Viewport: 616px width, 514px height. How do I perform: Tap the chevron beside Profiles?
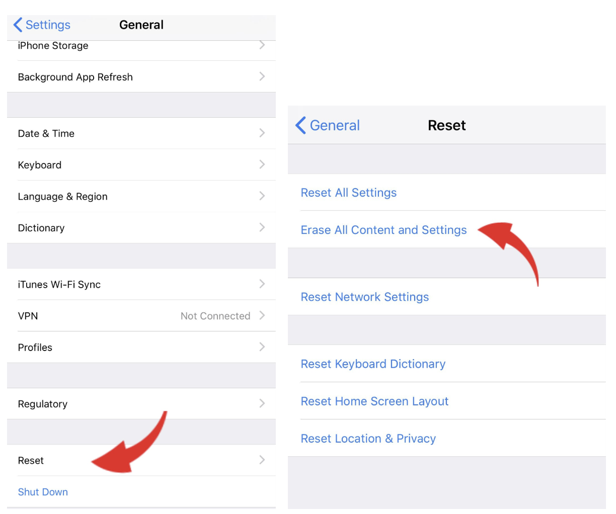click(x=262, y=347)
